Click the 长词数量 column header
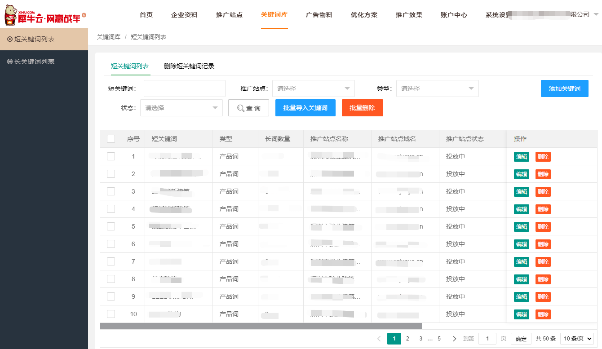This screenshot has height=349, width=602. pos(281,139)
